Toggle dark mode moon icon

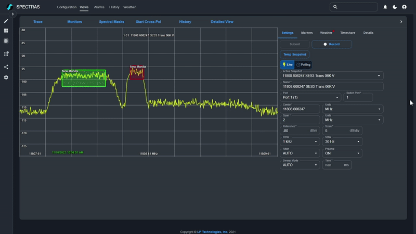[x=395, y=7]
